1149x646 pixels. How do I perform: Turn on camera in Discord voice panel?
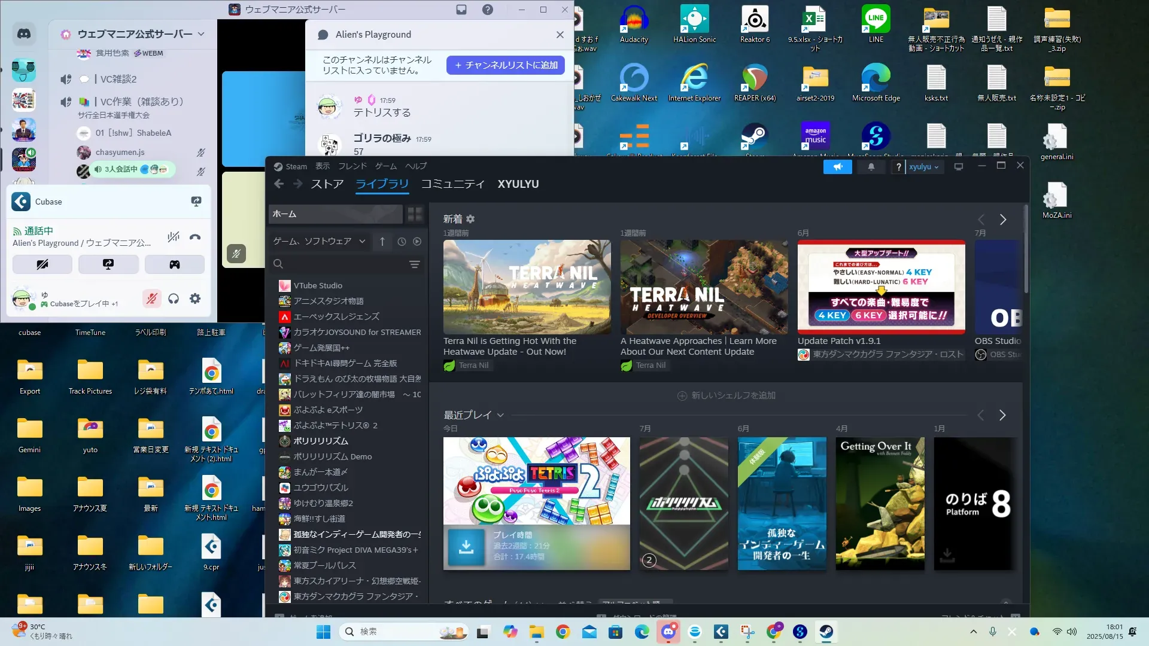coord(42,264)
